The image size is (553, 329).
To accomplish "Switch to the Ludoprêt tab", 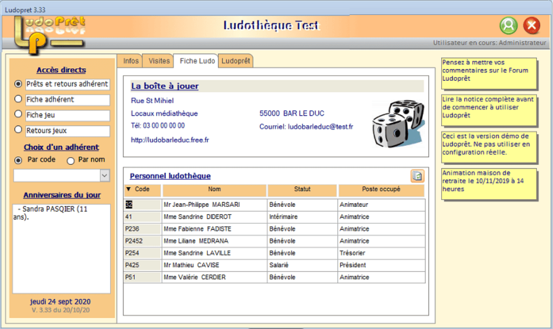I will coord(236,61).
